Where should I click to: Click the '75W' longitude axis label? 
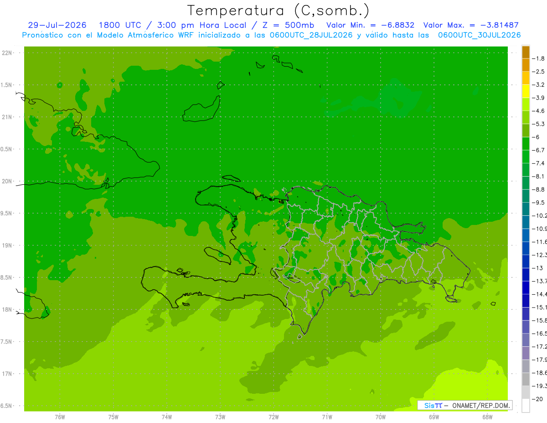click(x=113, y=417)
